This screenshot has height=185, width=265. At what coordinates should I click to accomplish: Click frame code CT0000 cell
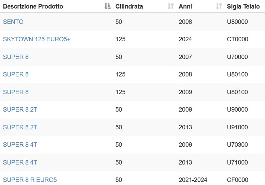pos(237,39)
